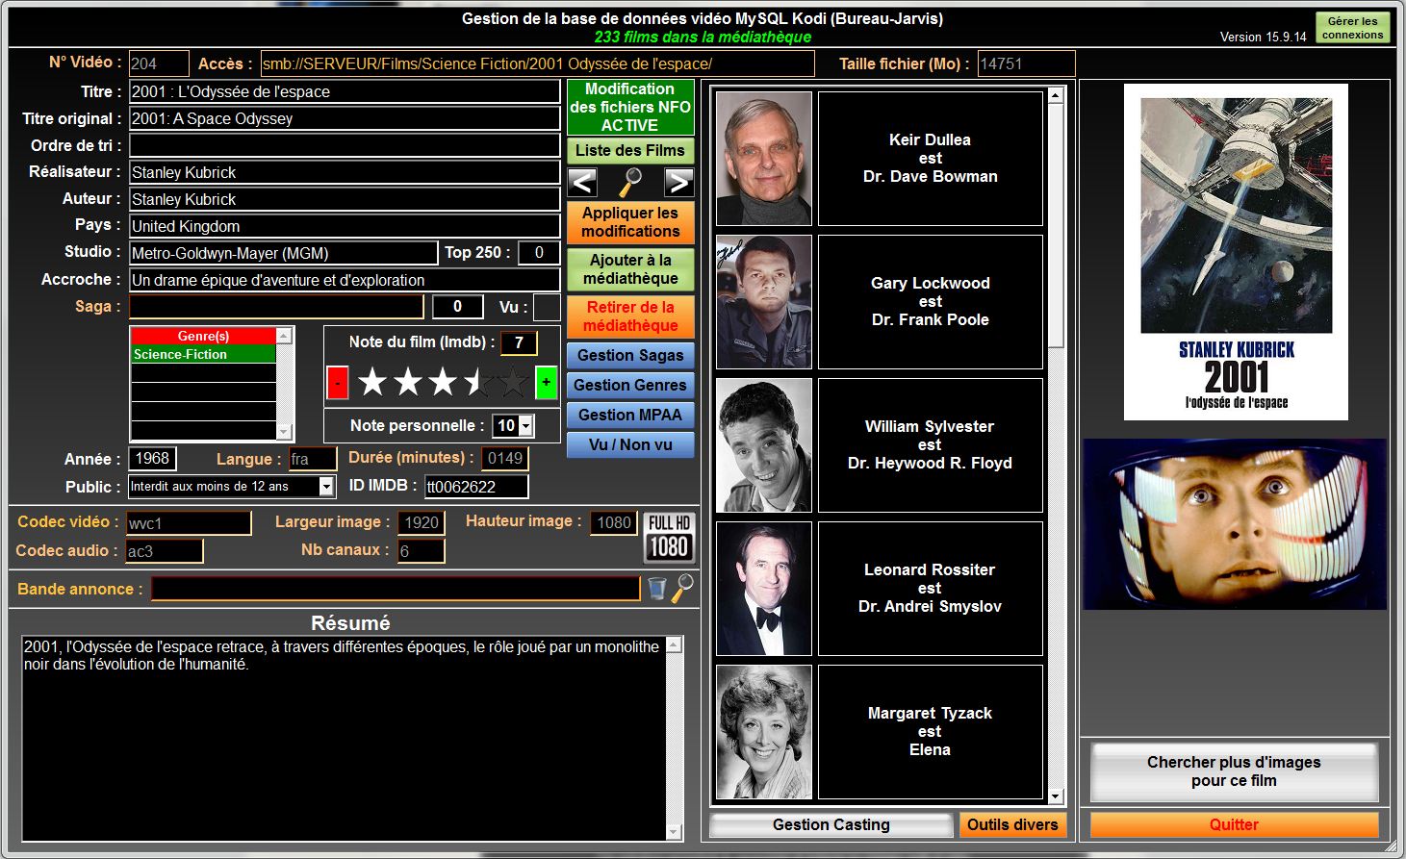Click the red minus rating button
1406x859 pixels.
click(x=338, y=383)
